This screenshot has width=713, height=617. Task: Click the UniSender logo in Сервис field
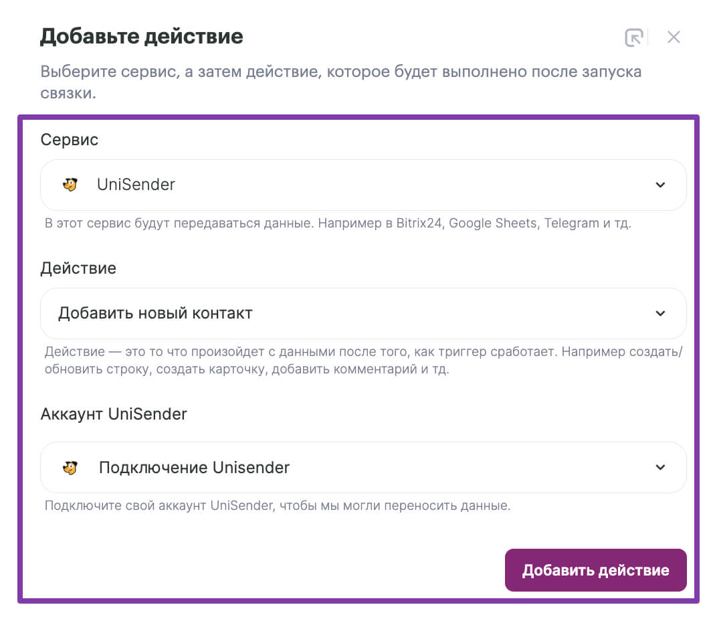[70, 185]
